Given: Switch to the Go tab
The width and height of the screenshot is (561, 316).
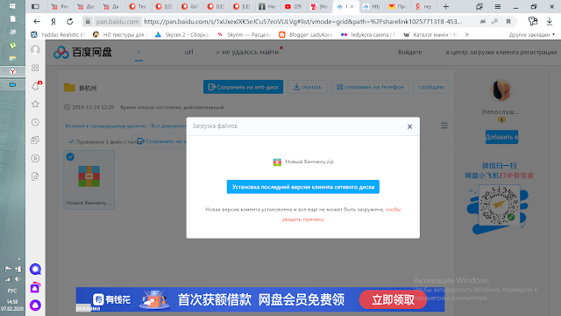Looking at the screenshot, I should [189, 6].
